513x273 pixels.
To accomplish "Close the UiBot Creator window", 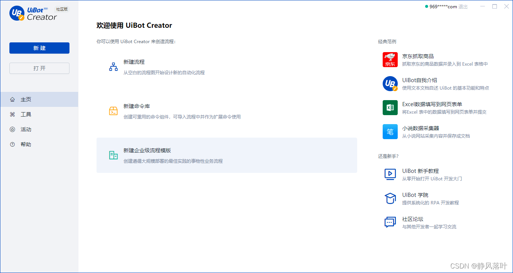I will tap(506, 6).
